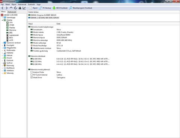The image size is (180, 138).
Task: Refresh the page with the circular arrow icon
Action: (x=15, y=8)
